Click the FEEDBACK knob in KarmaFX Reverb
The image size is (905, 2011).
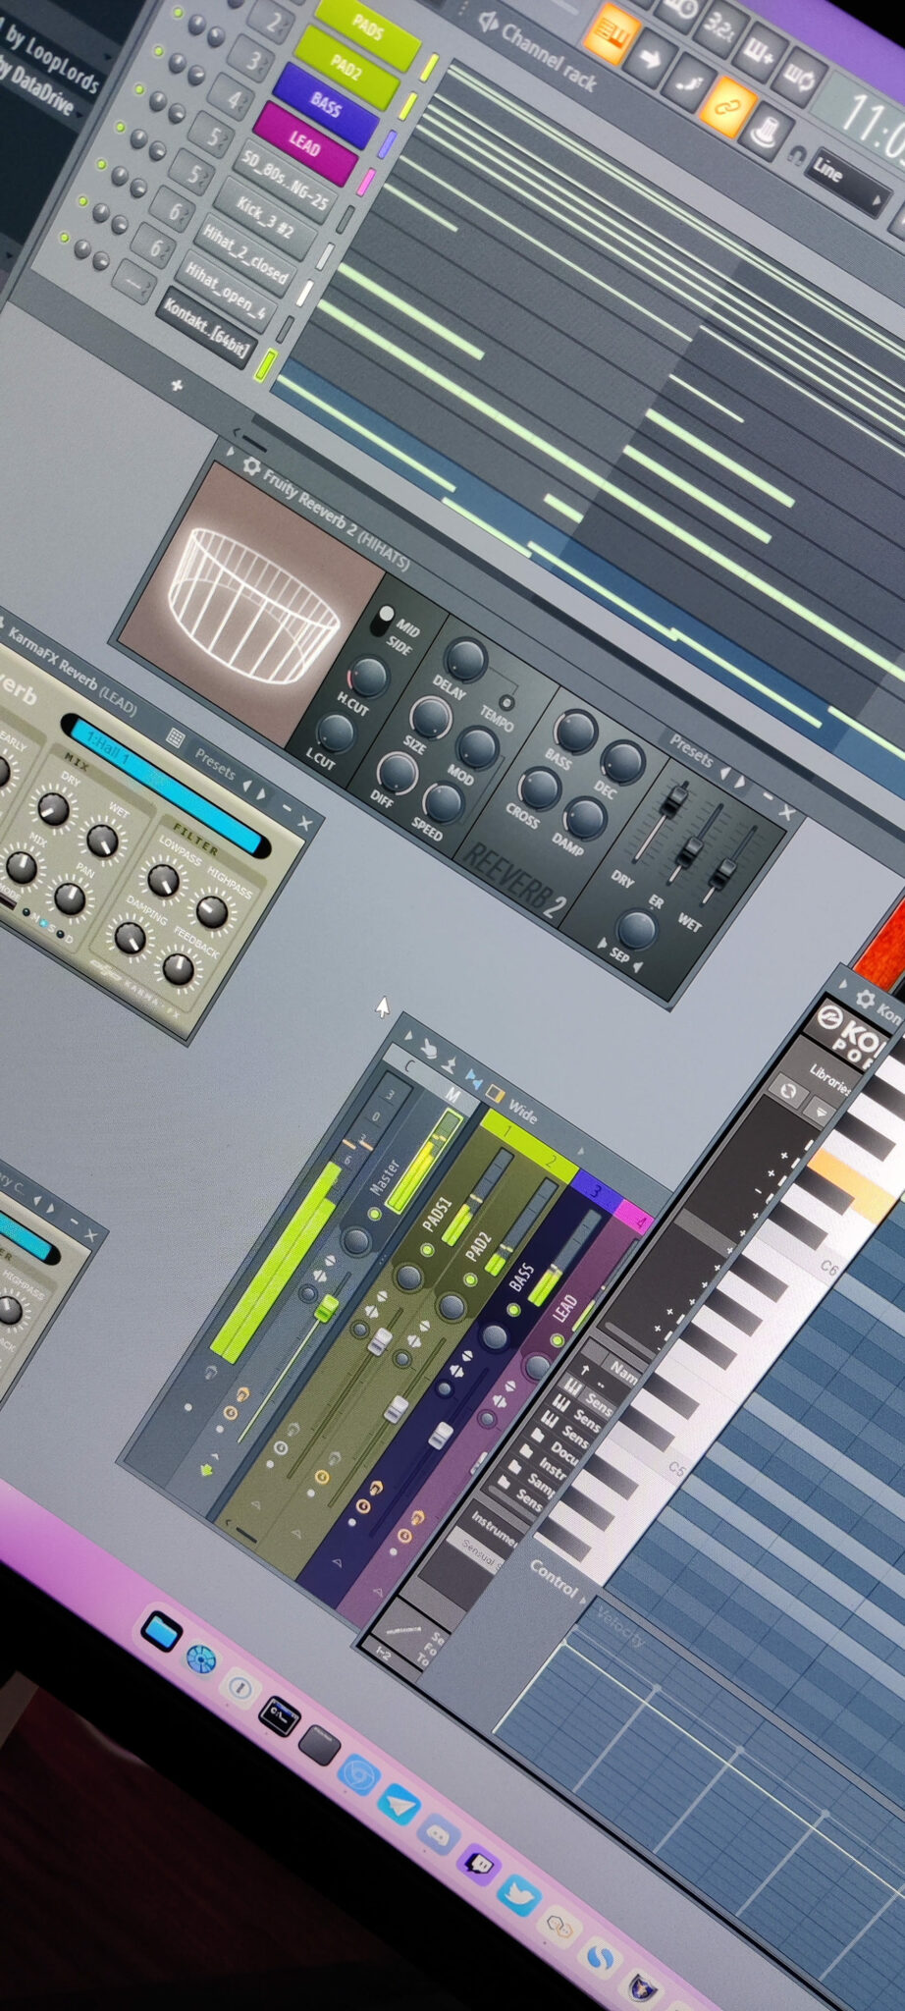pos(178,968)
